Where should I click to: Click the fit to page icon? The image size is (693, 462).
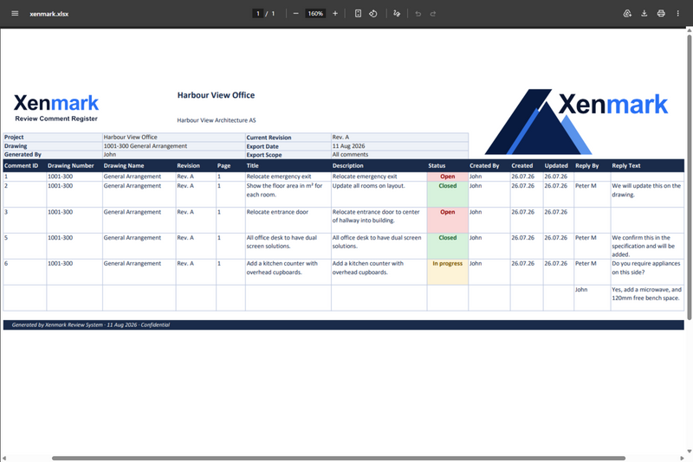click(358, 13)
